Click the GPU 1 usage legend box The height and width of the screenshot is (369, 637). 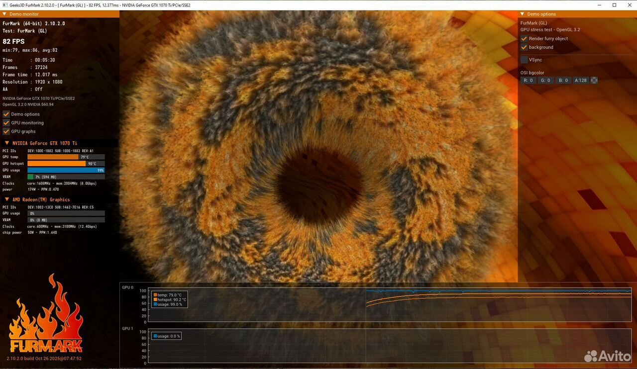(166, 336)
